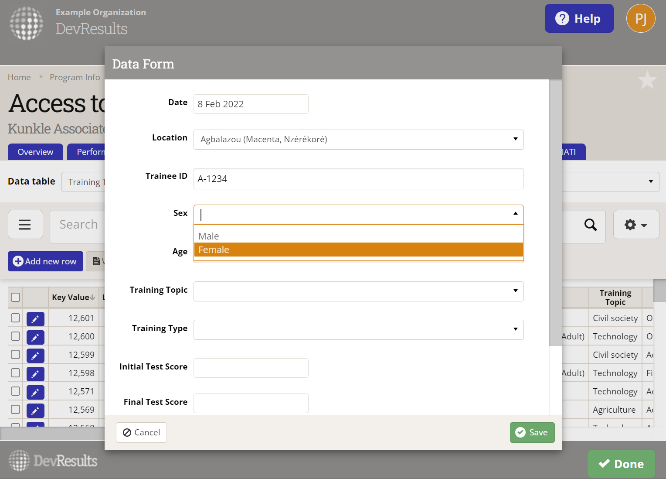
Task: Check the box for row 12,569
Action: click(x=16, y=409)
